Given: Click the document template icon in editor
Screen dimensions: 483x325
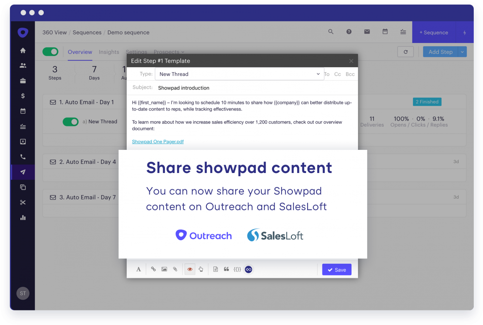Looking at the screenshot, I should [215, 269].
